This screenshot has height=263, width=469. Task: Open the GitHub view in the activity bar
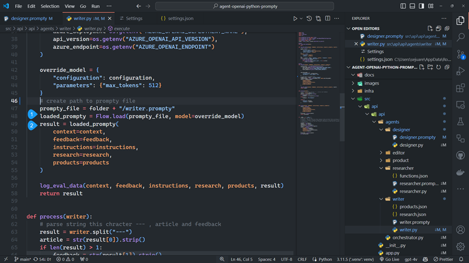point(461,155)
